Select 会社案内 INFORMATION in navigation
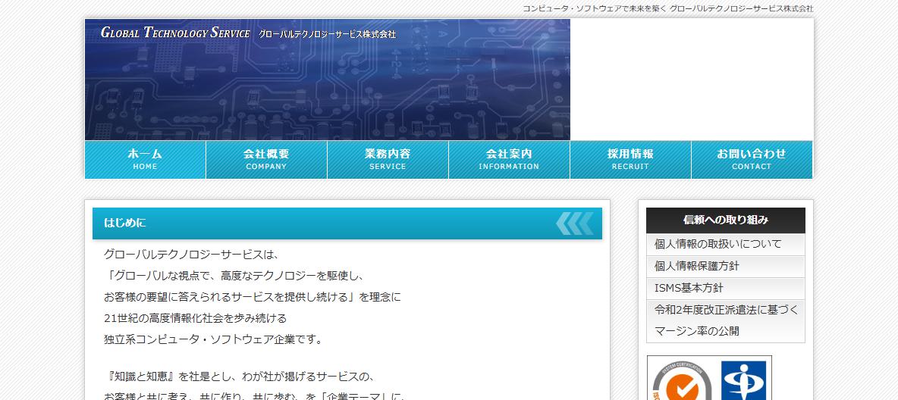This screenshot has width=898, height=400. [509, 160]
